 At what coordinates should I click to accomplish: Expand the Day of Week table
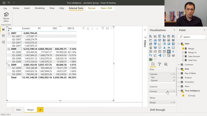tap(179, 73)
